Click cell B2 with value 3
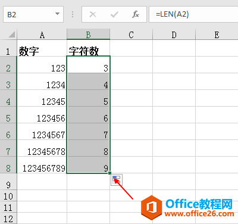Viewport: 238px width, 224px height. click(88, 65)
